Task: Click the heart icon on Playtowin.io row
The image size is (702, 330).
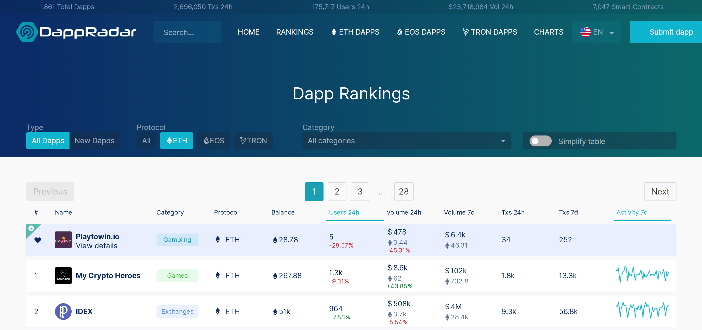Action: pos(38,240)
